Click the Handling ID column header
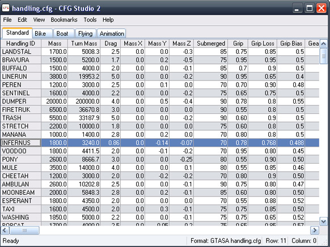 point(20,44)
